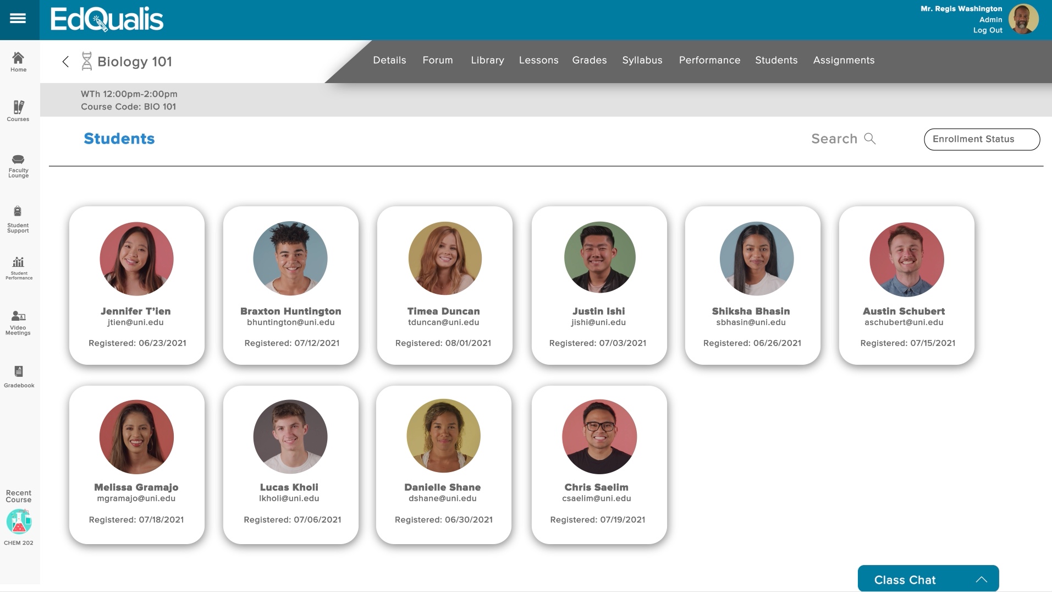Viewport: 1052px width, 592px height.
Task: Click the search magnifier icon
Action: (x=869, y=139)
